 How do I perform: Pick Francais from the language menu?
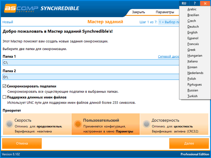pos(195,44)
